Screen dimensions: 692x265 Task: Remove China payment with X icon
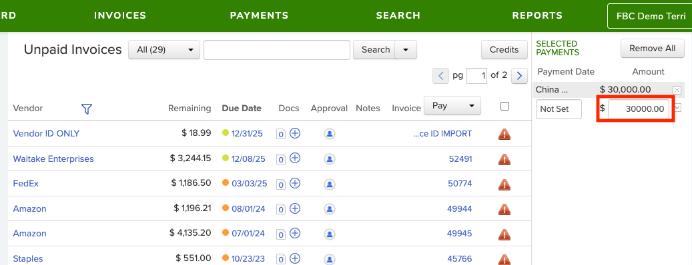(677, 90)
